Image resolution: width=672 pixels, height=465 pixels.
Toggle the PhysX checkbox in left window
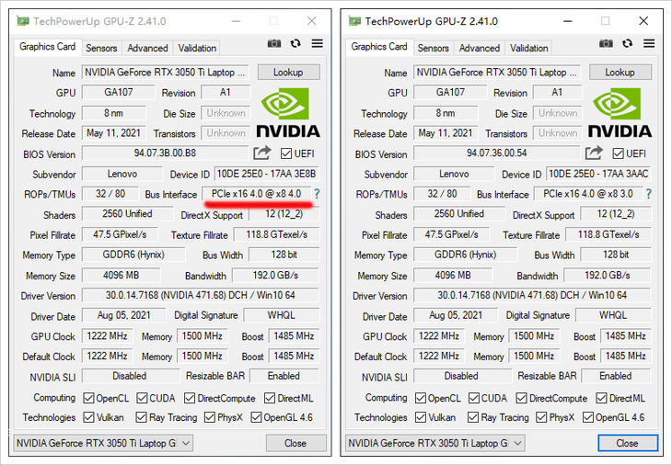[x=210, y=417]
